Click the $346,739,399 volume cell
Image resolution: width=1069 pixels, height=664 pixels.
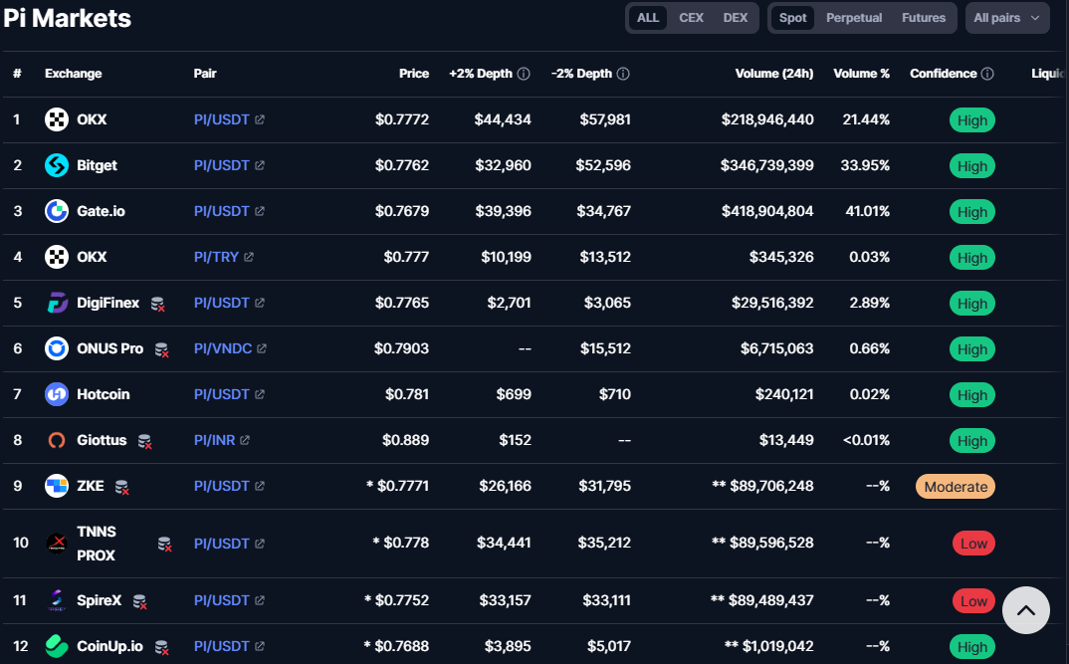tap(767, 165)
